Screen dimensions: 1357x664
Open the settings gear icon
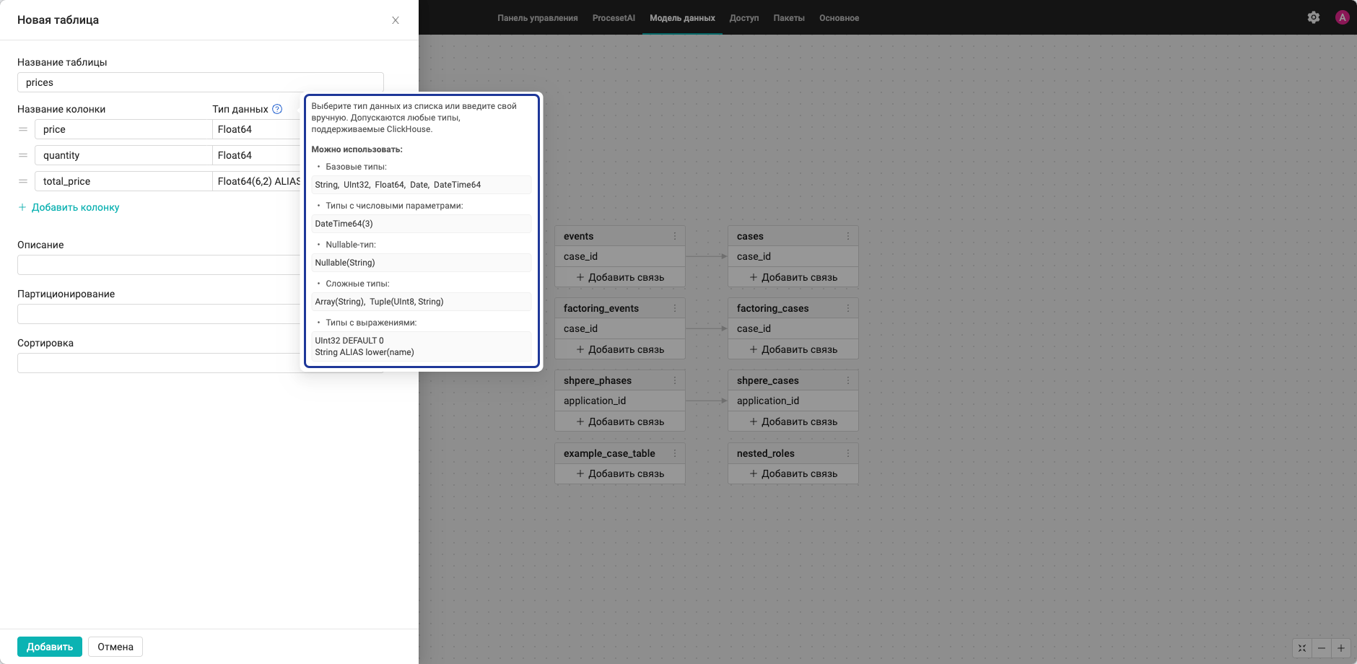tap(1314, 17)
